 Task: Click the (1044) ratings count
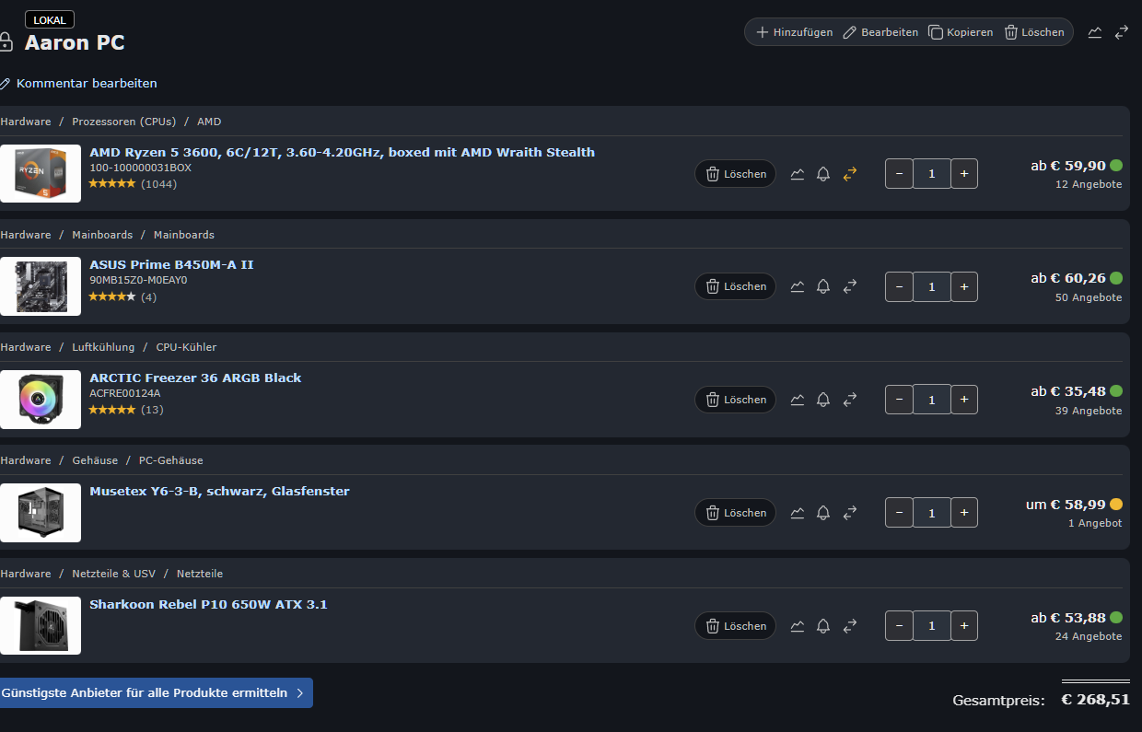(x=158, y=184)
